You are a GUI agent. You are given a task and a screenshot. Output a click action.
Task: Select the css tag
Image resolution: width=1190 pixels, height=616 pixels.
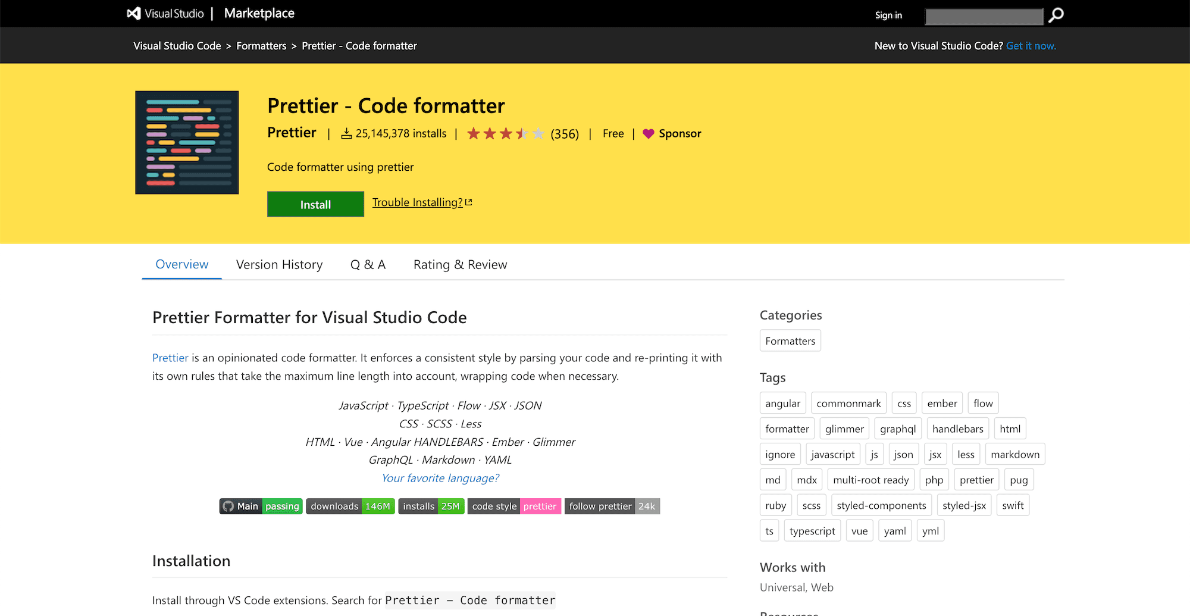pyautogui.click(x=904, y=404)
